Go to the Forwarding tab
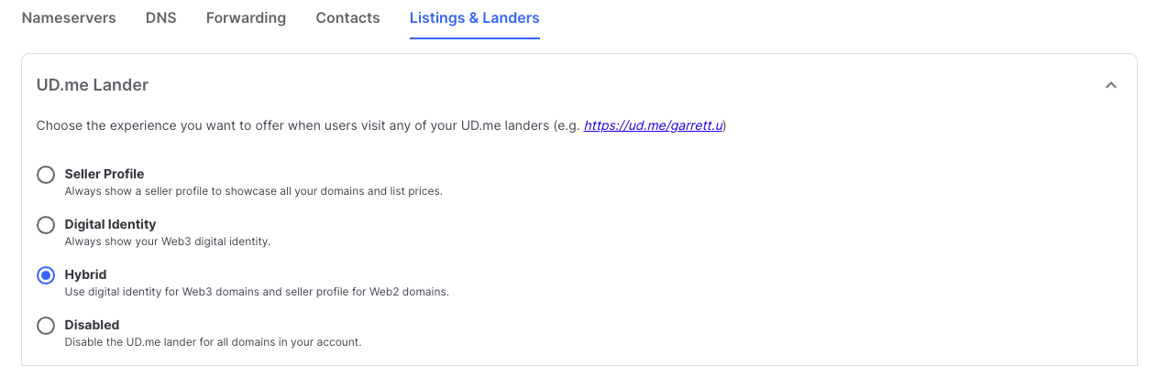Viewport: 1157px width, 376px height. (x=246, y=18)
